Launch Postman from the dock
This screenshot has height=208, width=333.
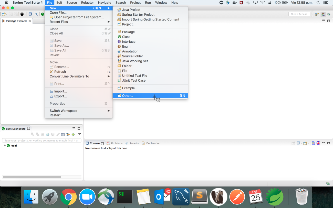pyautogui.click(x=237, y=197)
